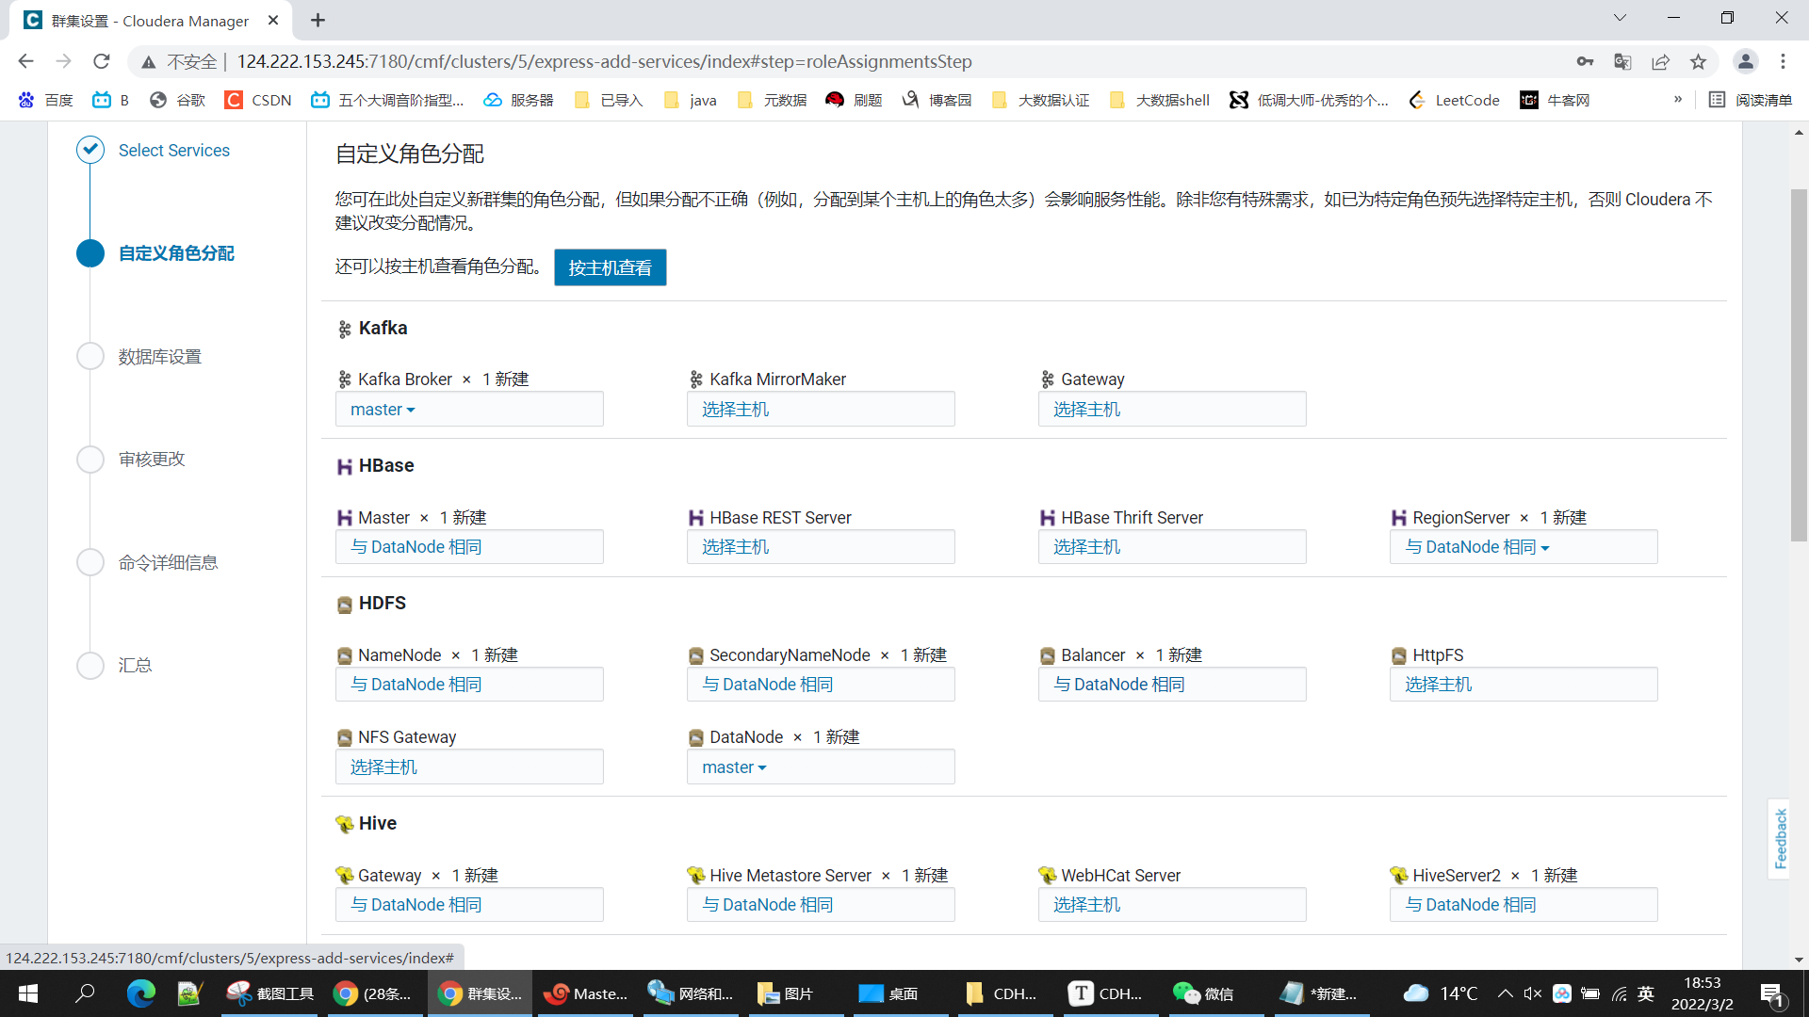Click the browser translate page icon
1809x1017 pixels.
1622,62
